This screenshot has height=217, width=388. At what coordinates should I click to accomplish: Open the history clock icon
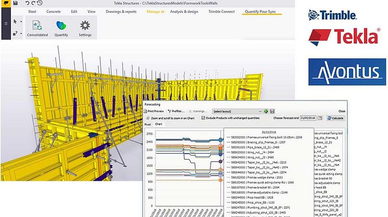40,3
